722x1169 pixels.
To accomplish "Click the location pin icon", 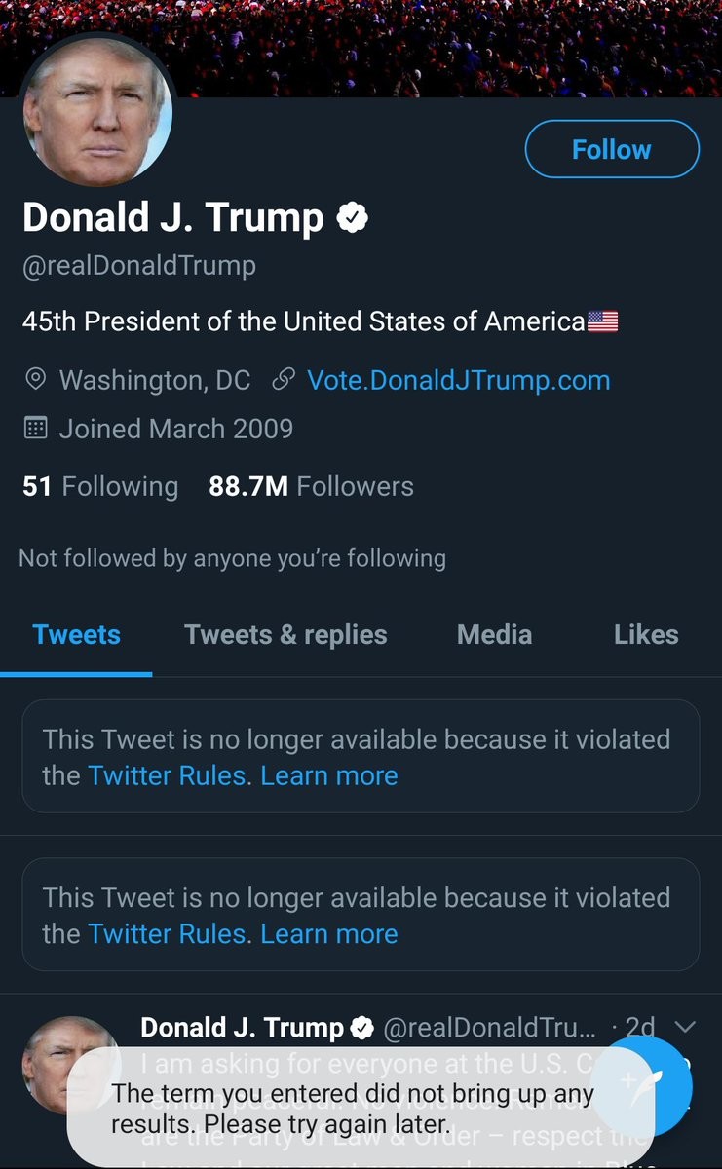I will [35, 380].
